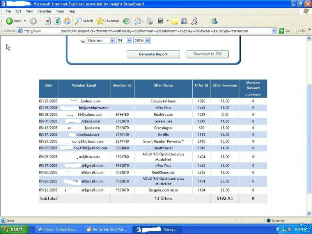This screenshot has height=234, width=312.
Task: Select the RealArcade offer name cell
Action: tap(163, 115)
